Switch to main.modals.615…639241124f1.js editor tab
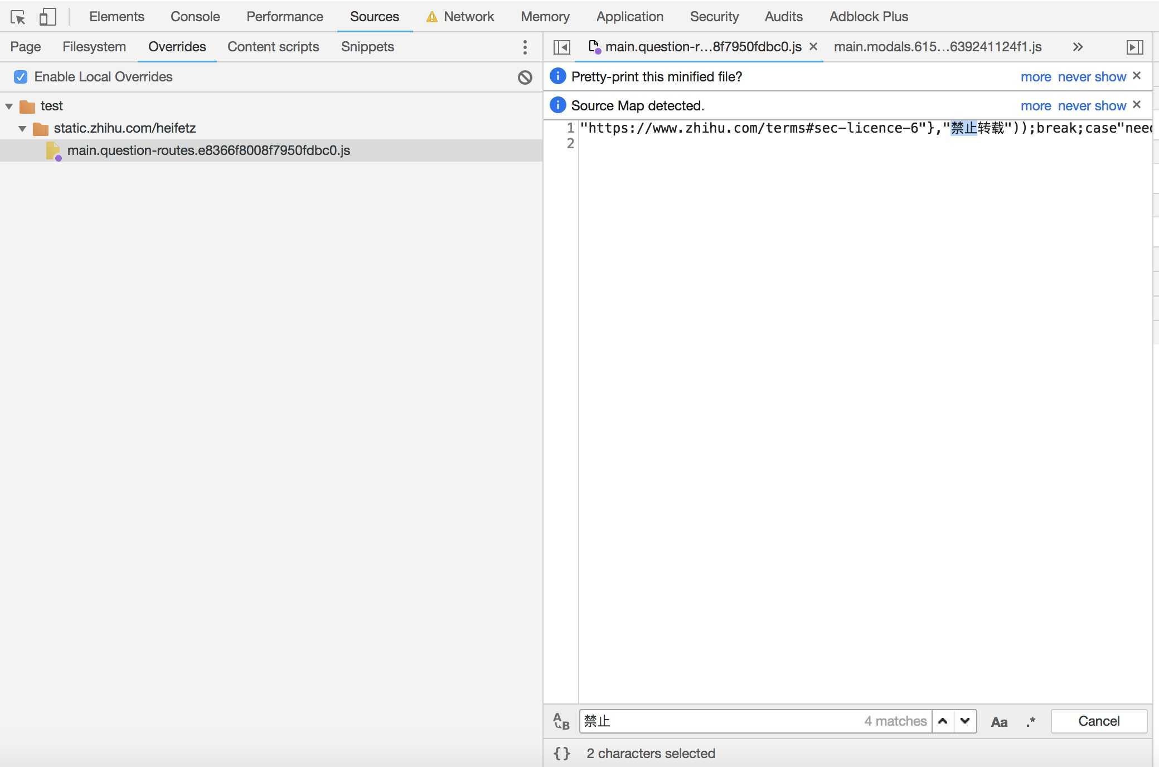Viewport: 1159px width, 767px height. pyautogui.click(x=938, y=47)
